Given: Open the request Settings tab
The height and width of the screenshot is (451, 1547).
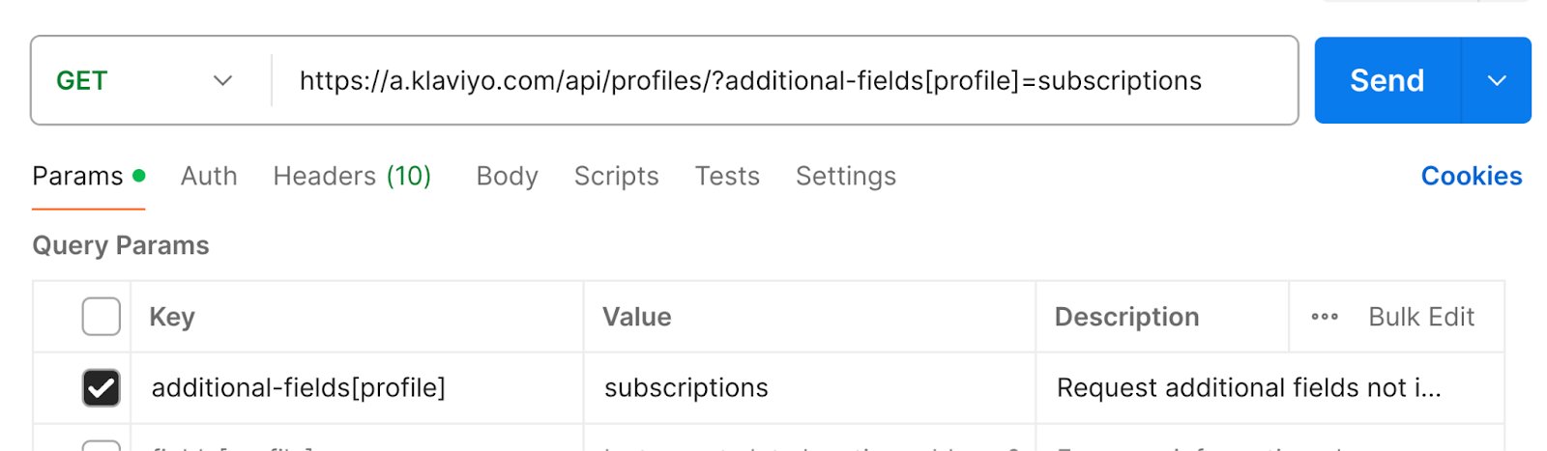Looking at the screenshot, I should point(845,177).
